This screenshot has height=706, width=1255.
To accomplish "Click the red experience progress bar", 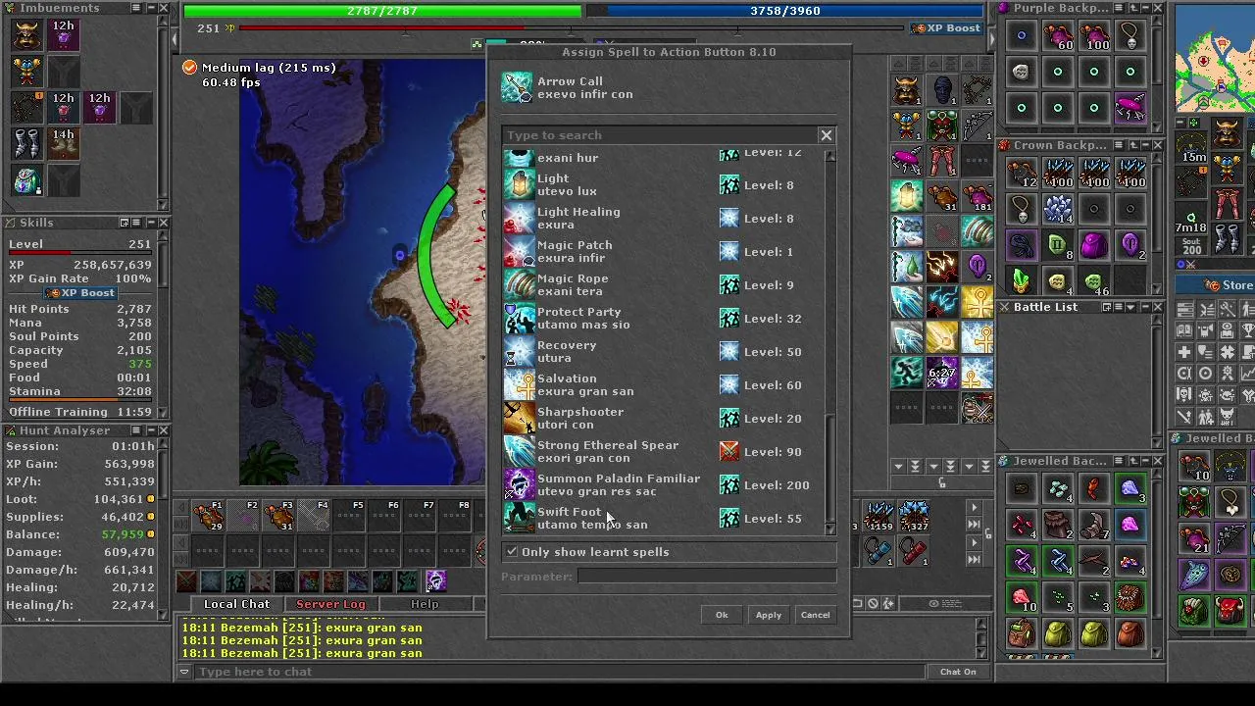I will [x=572, y=28].
